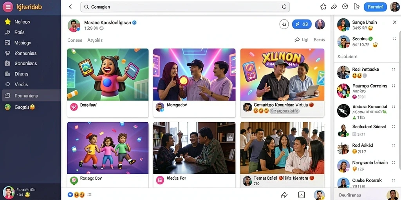Click the pink icon beside Dëtelirn/

(74, 107)
